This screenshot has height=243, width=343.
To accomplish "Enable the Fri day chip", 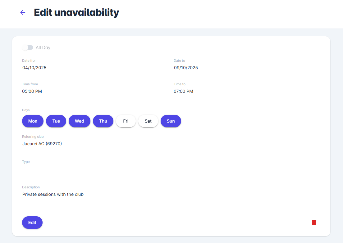I will 126,121.
